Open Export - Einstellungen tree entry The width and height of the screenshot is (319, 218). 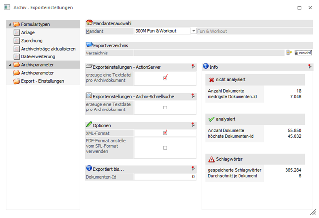tap(42, 81)
